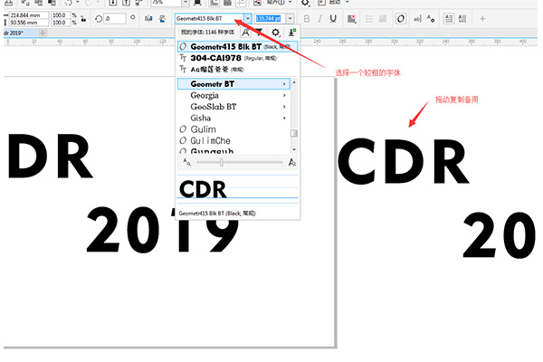Click the get more fonts download icon
The width and height of the screenshot is (543, 362).
tap(292, 33)
